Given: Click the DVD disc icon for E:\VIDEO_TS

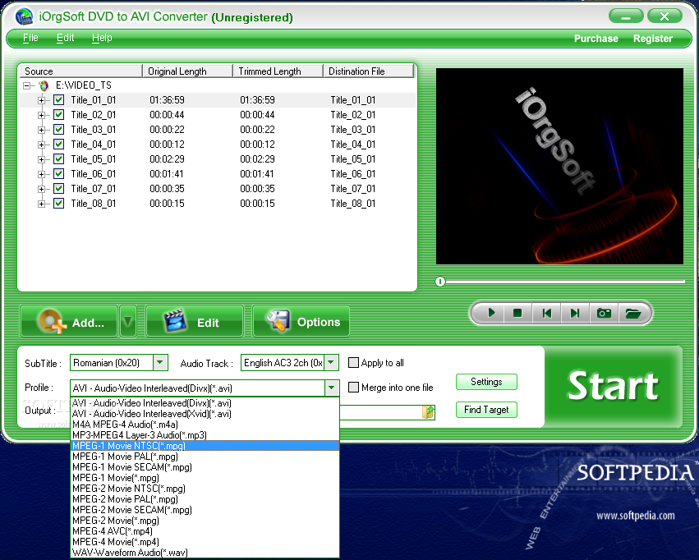Looking at the screenshot, I should point(44,85).
